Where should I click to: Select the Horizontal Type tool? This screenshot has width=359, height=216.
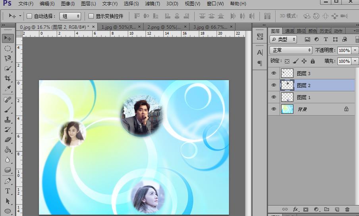tap(8, 191)
